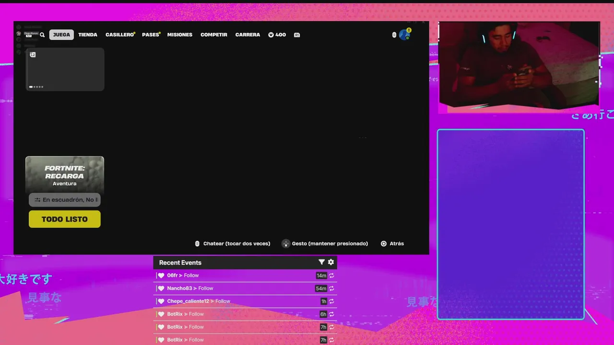Open the player avatar with alert badge
614x345 pixels.
point(404,34)
